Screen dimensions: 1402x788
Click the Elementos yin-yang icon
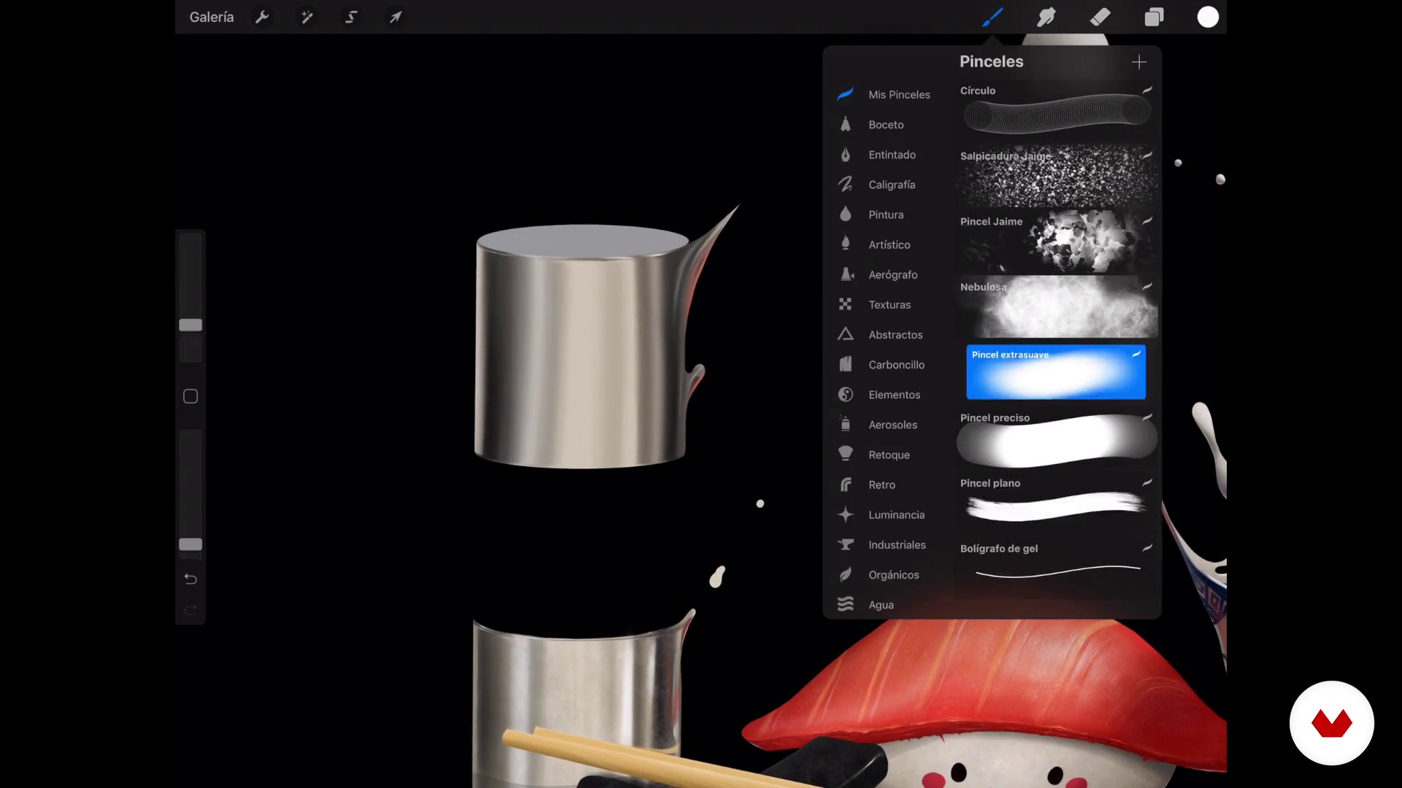(846, 394)
